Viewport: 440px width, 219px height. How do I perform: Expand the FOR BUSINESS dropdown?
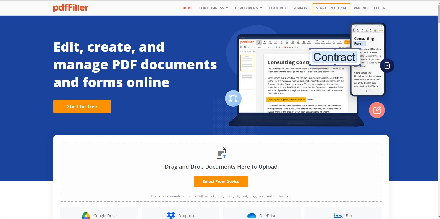[x=214, y=8]
